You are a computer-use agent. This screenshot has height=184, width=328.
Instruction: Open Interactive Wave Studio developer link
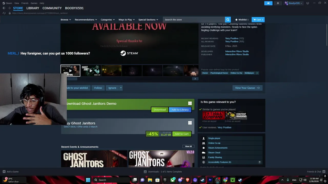tap(237, 51)
